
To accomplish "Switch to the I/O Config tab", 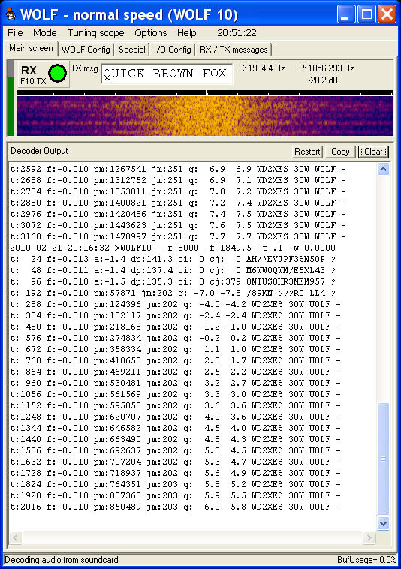I will (x=173, y=50).
